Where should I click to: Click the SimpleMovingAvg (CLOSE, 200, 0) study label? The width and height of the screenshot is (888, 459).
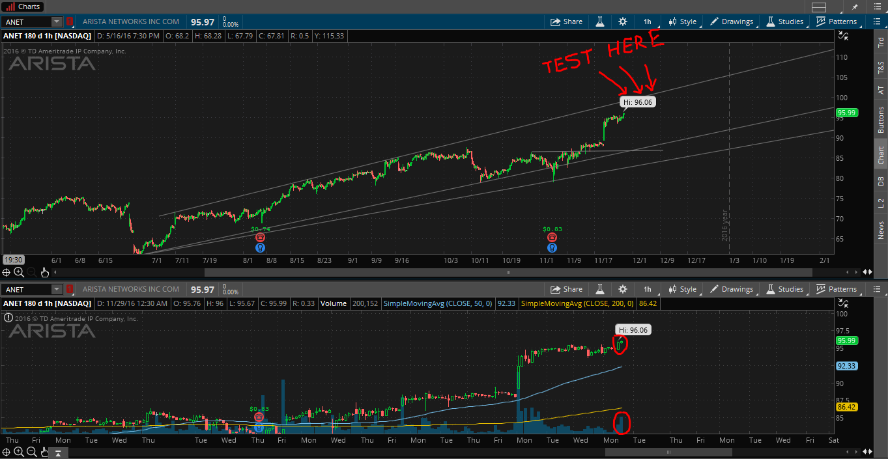(x=578, y=303)
